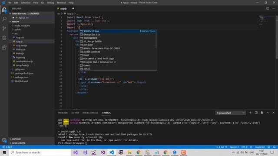
Task: Open Visual Studio Code taskbar icon
Action: point(112,152)
